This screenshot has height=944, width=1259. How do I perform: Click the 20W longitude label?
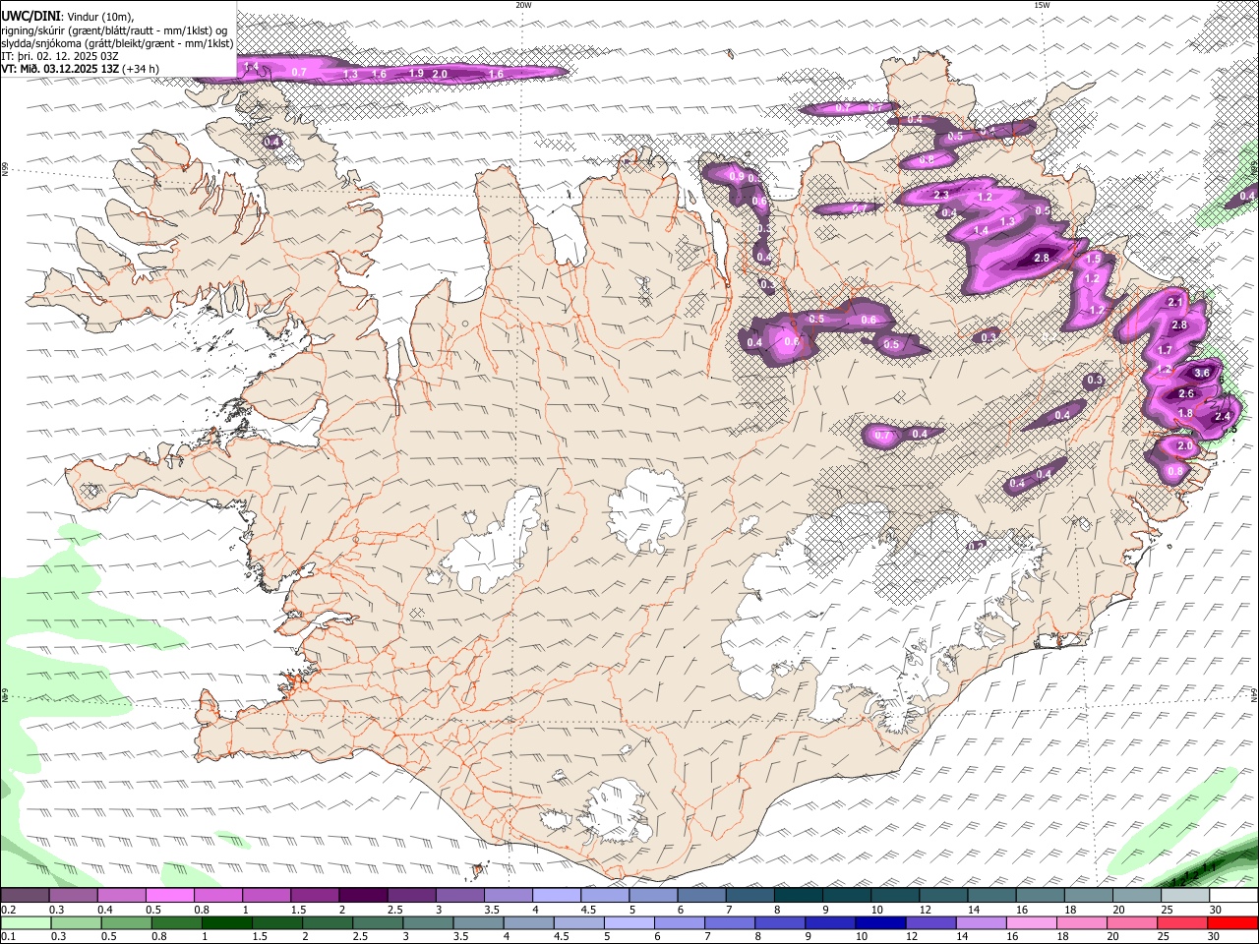coord(523,5)
